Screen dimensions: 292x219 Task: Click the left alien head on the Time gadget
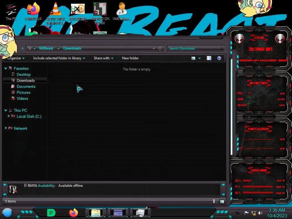pos(239,39)
